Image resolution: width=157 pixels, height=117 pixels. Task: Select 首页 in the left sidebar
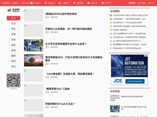point(13,18)
